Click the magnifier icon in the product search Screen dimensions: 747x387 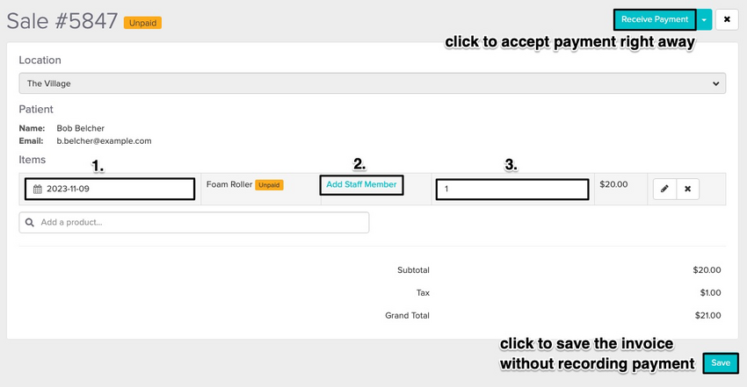30,223
